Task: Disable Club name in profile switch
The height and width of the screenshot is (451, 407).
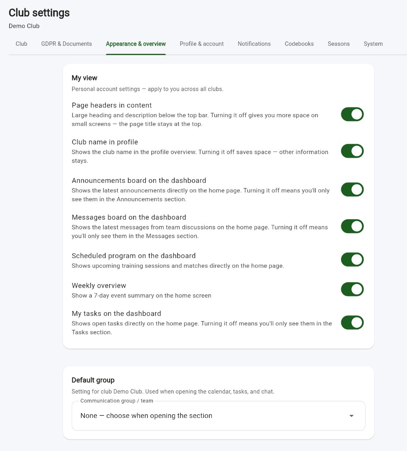Action: click(352, 152)
